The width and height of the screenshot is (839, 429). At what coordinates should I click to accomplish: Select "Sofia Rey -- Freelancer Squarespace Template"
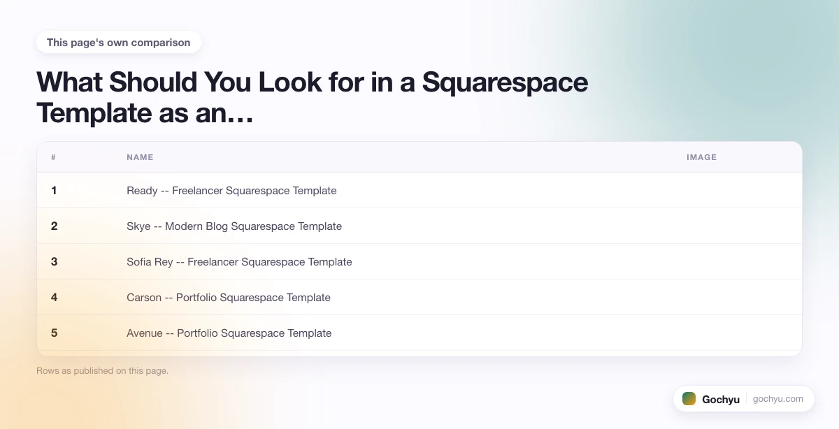click(239, 262)
